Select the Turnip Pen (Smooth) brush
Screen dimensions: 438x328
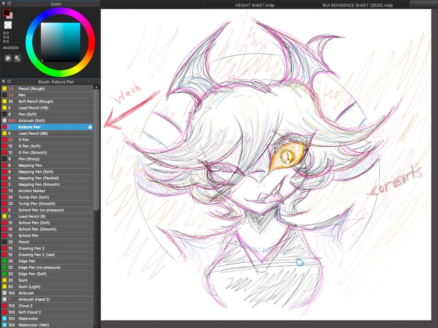click(47, 204)
